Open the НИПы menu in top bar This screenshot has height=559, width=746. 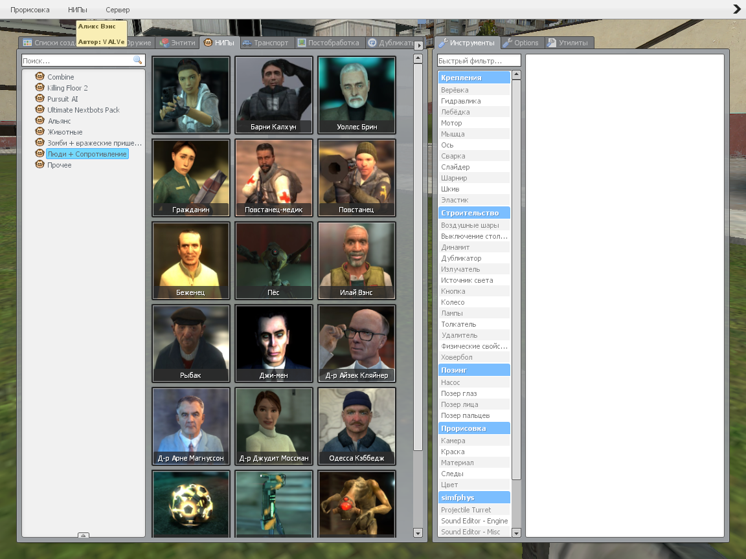click(78, 10)
